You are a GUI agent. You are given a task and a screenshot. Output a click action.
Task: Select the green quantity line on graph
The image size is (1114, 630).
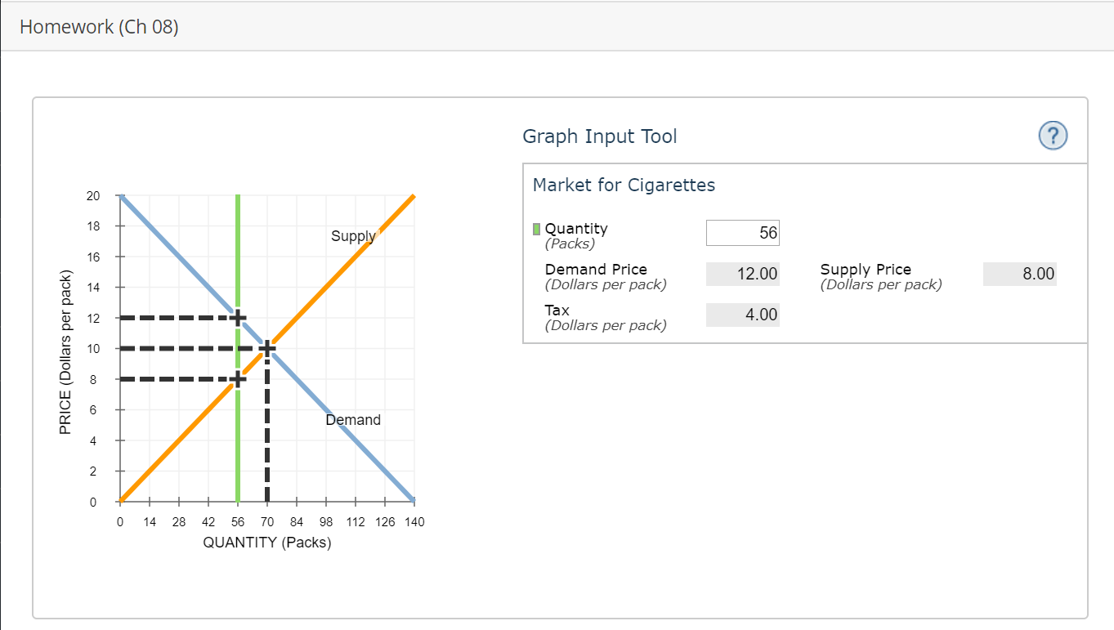pos(238,348)
